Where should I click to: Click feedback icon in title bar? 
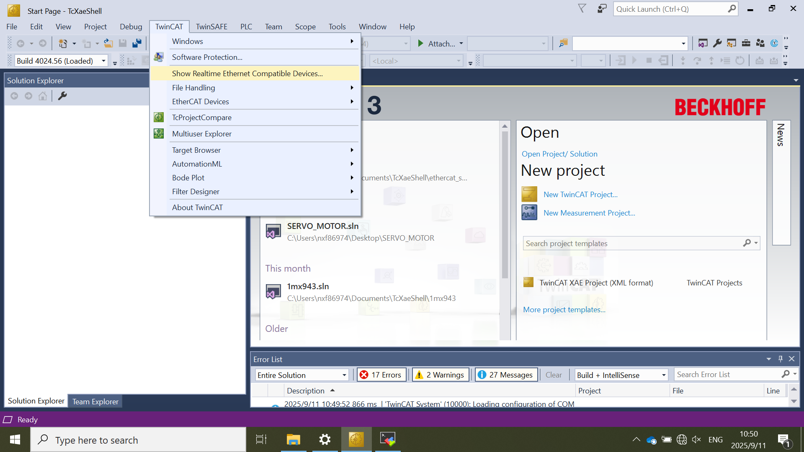(x=602, y=9)
